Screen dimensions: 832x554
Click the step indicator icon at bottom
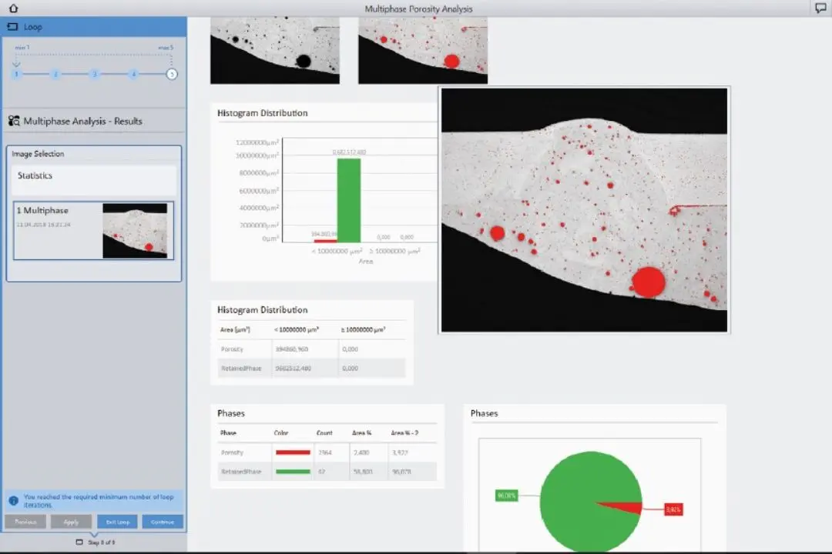click(79, 542)
